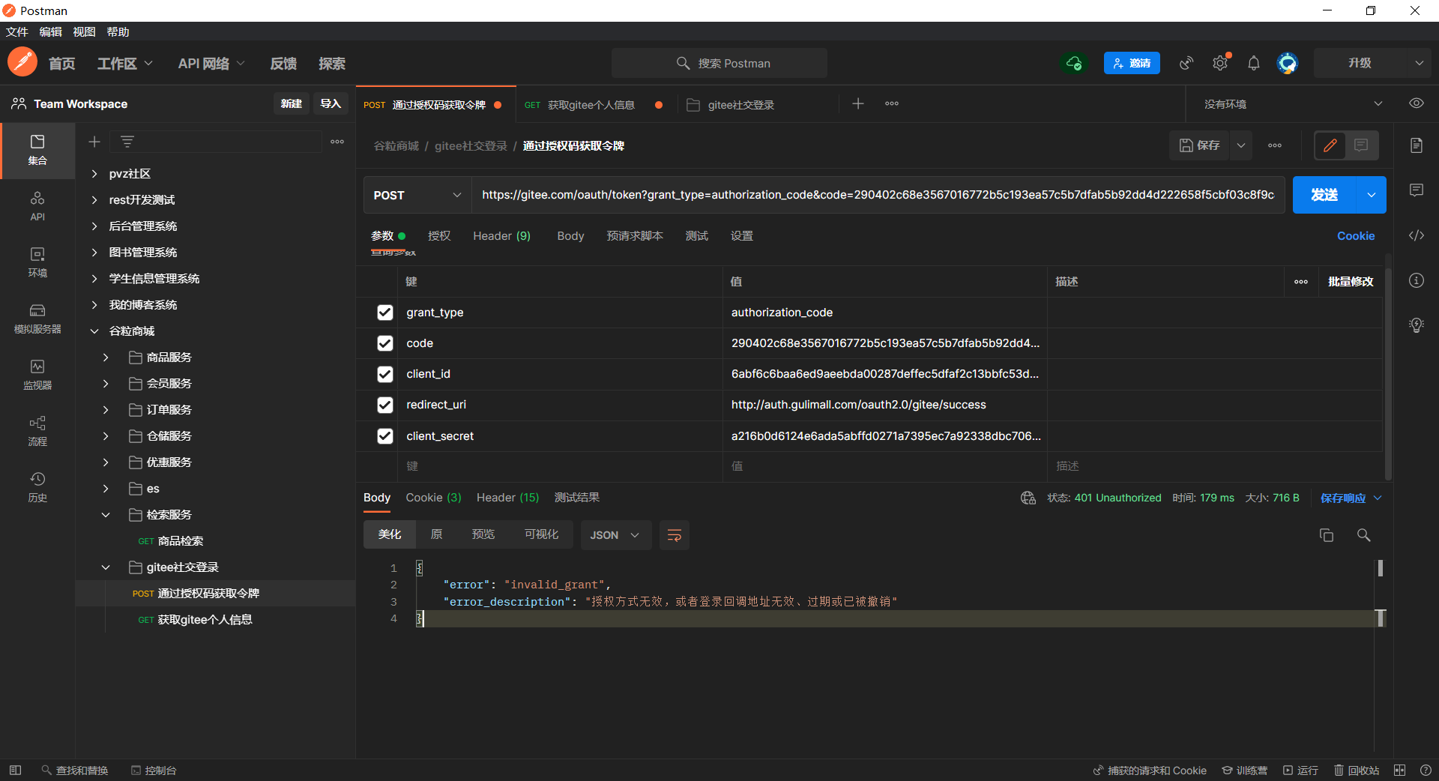Open the sync status cloud icon

click(1074, 63)
